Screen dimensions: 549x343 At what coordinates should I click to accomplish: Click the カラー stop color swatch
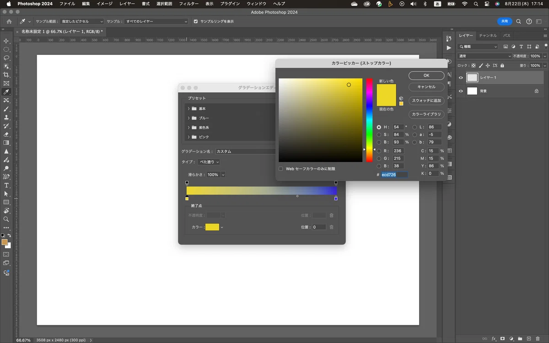(x=212, y=227)
